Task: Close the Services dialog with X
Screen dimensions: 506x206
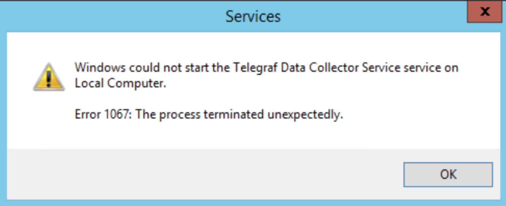Action: point(485,12)
